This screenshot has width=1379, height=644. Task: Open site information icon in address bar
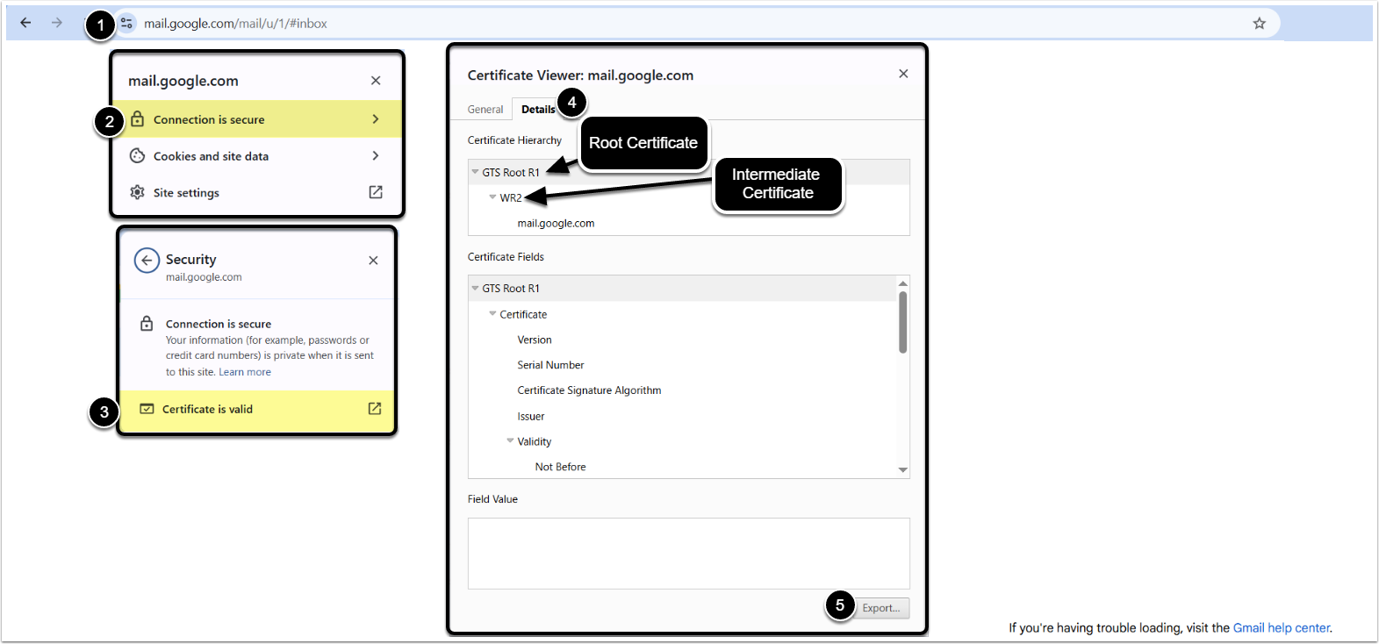(x=127, y=24)
